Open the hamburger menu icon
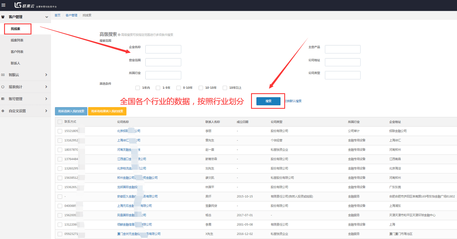Image resolution: width=457 pixels, height=239 pixels. point(3,5)
